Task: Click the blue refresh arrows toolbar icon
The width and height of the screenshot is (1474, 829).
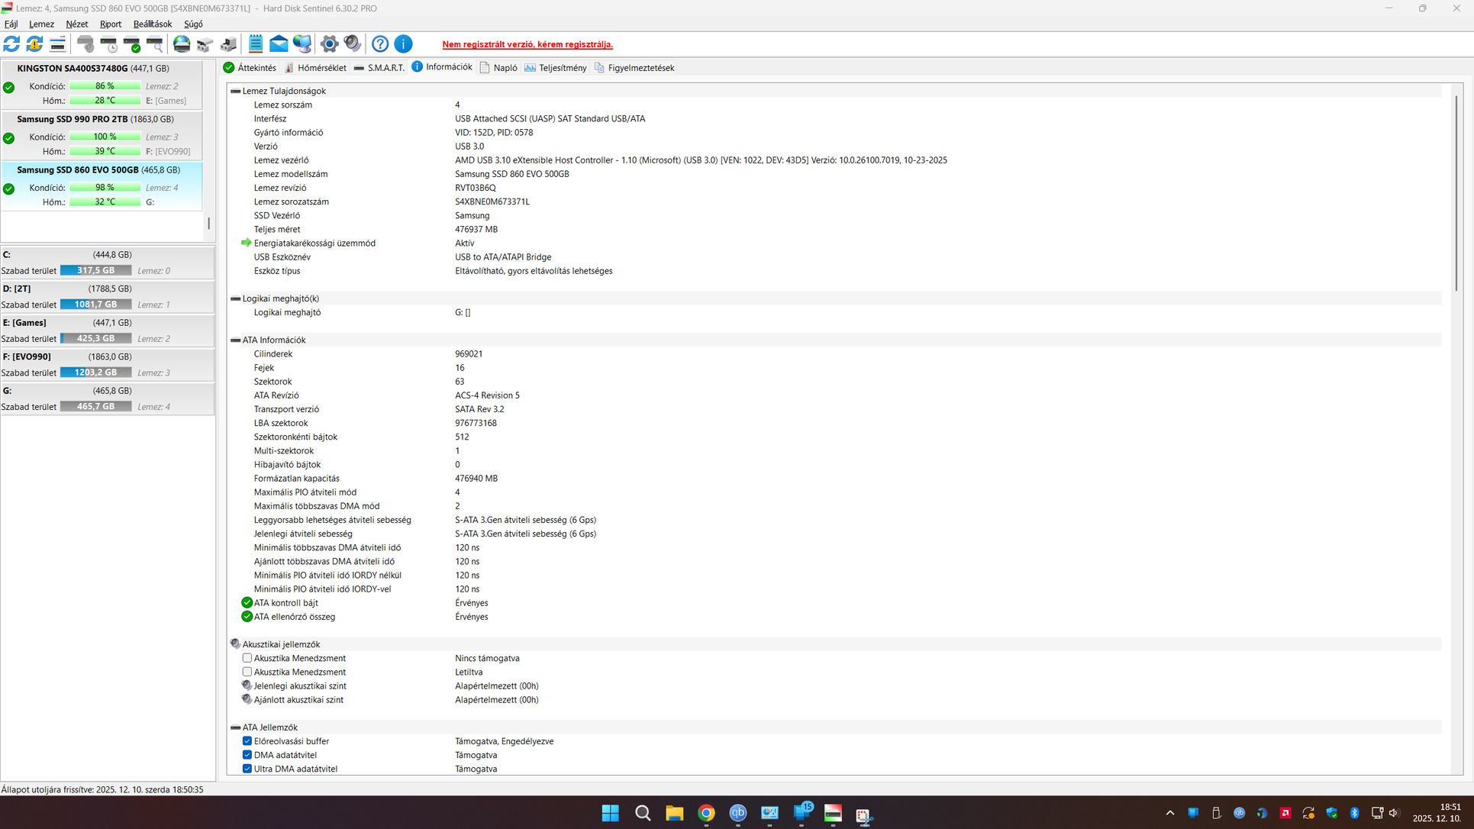Action: 11,44
